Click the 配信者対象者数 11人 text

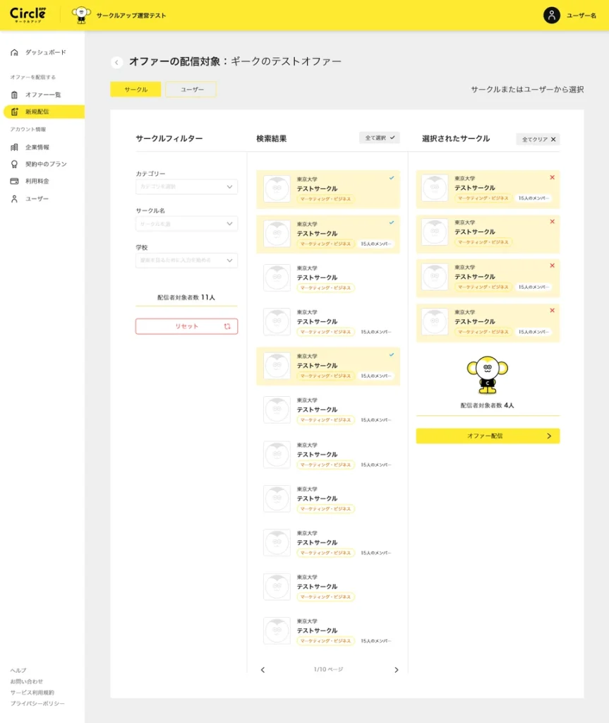tap(186, 297)
